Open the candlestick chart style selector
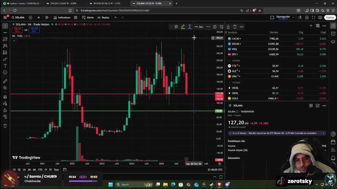The height and width of the screenshot is (189, 337). pos(47,18)
